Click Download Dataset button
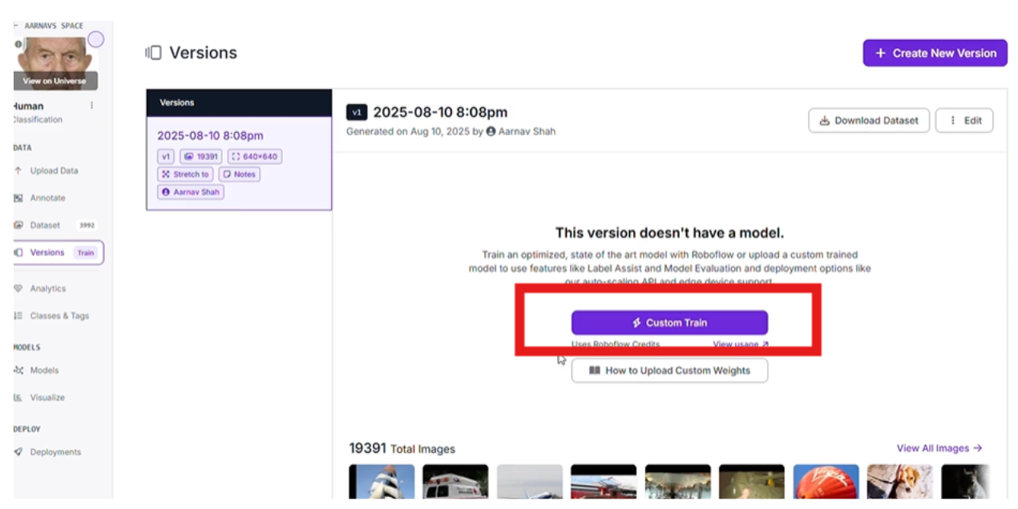Viewport: 1018px width, 509px height. point(869,120)
